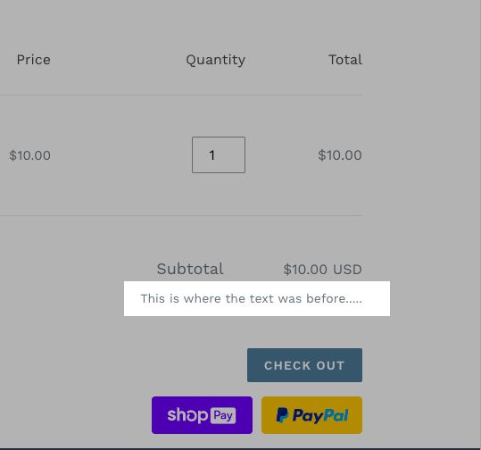Click the dark footer bar at bottom
This screenshot has height=450, width=481.
[241, 449]
